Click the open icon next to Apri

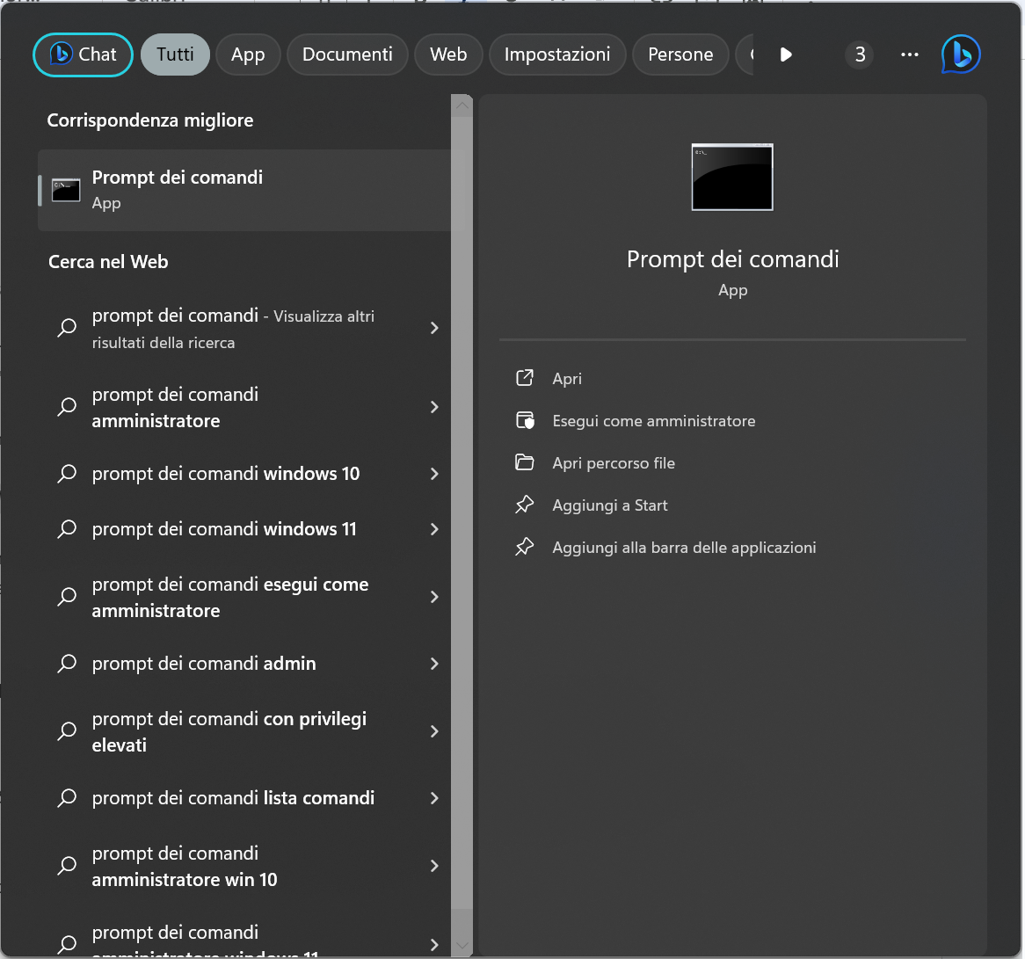click(x=524, y=378)
